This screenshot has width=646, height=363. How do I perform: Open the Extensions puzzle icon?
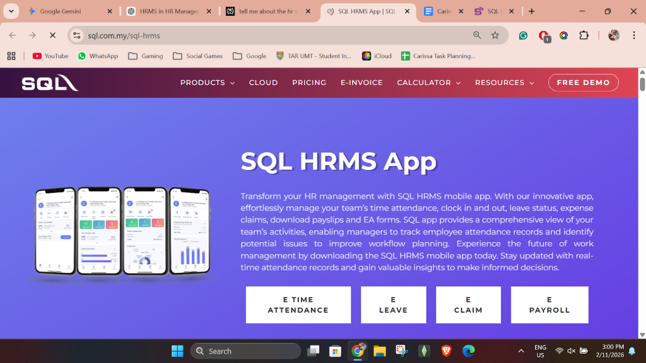584,36
